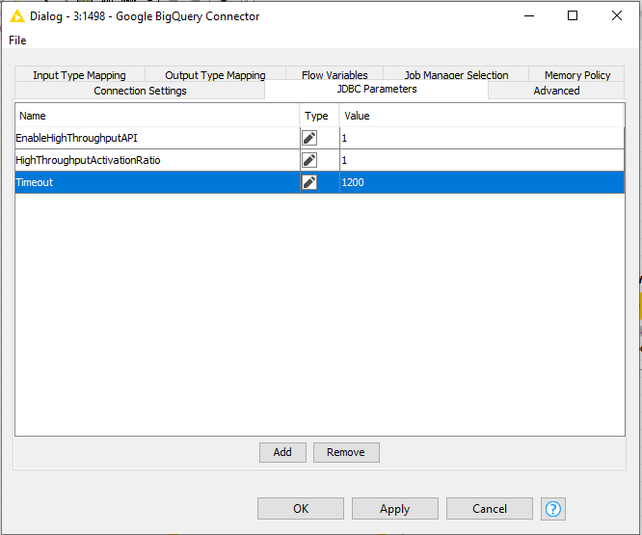This screenshot has width=642, height=535.
Task: Select the HighThroughputActivationRatio name cell
Action: coord(157,160)
